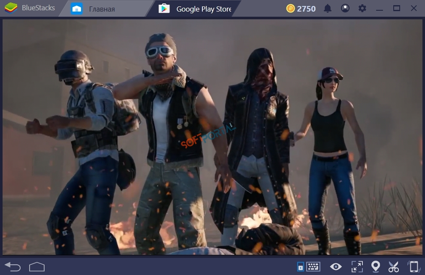
Task: Open the 2750 coins balance
Action: pyautogui.click(x=301, y=9)
